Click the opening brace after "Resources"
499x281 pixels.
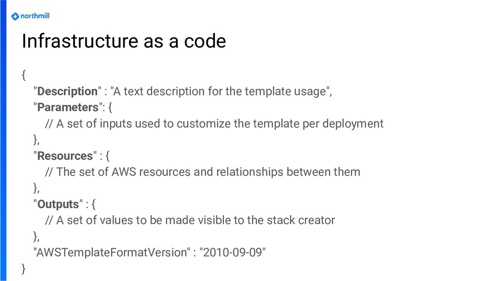click(x=107, y=156)
